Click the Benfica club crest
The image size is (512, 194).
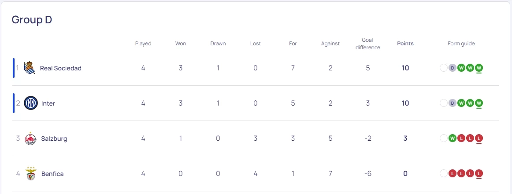click(31, 173)
